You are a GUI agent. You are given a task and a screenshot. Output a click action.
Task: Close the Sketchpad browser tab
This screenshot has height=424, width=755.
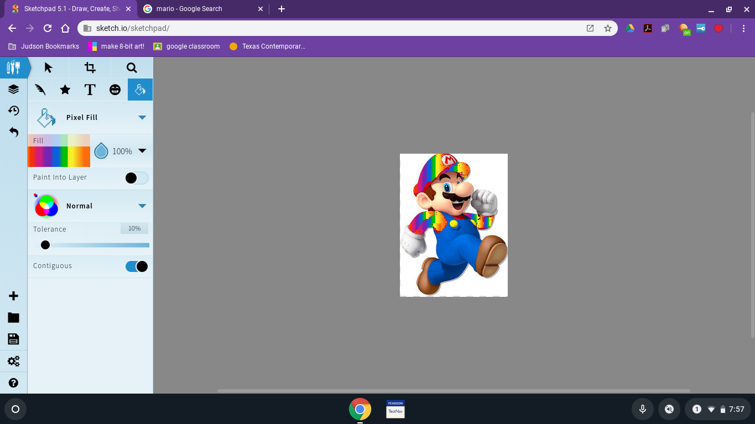pos(128,9)
